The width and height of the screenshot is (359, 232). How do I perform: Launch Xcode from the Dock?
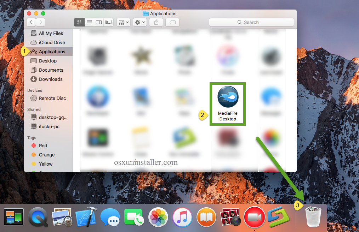86,217
